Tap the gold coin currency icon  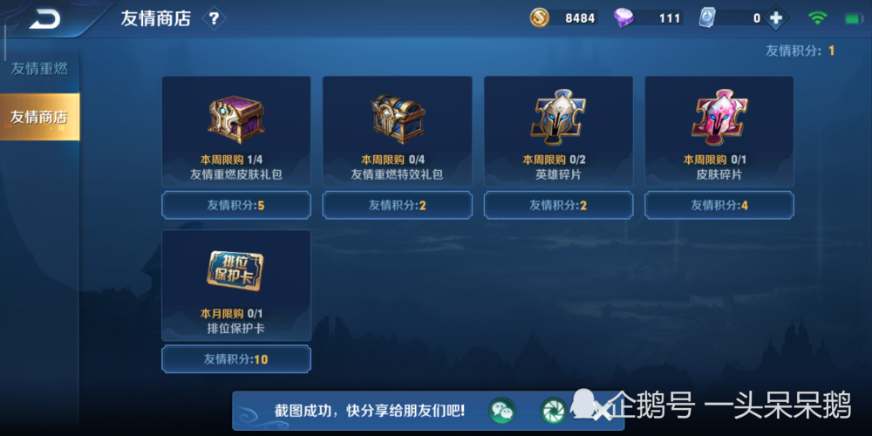(539, 17)
